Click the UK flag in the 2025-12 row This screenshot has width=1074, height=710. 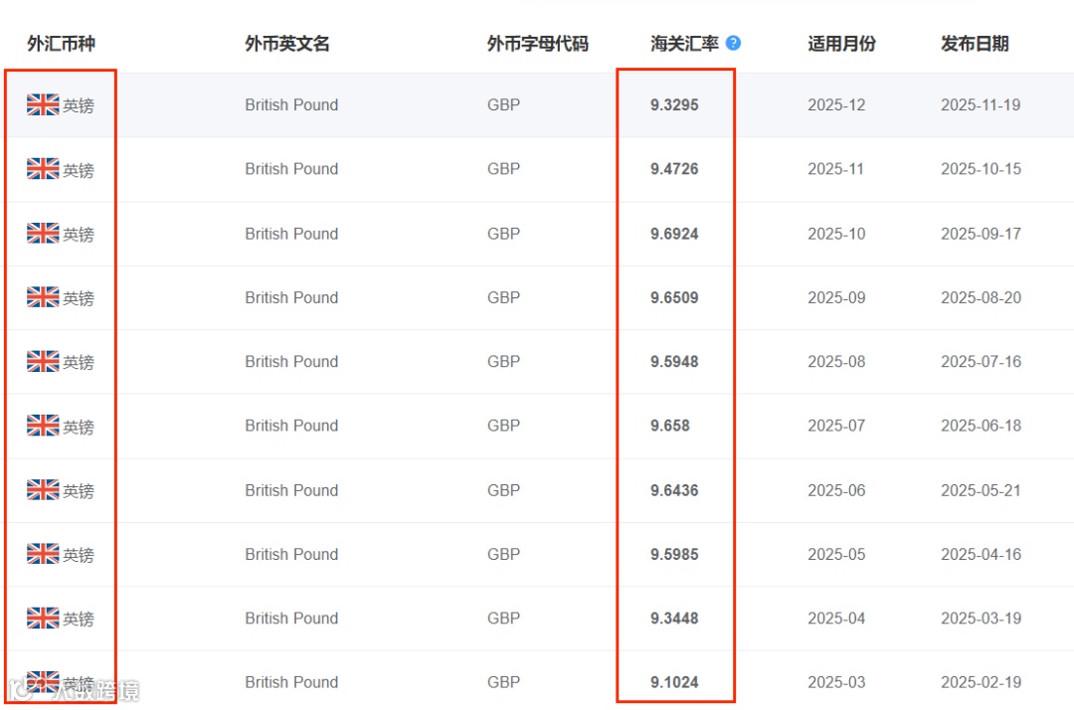tap(43, 104)
